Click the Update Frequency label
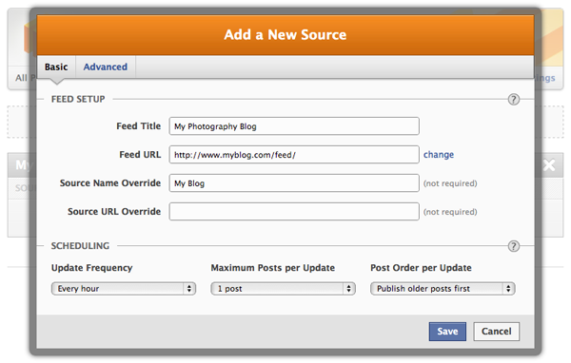The width and height of the screenshot is (571, 363). coord(91,268)
